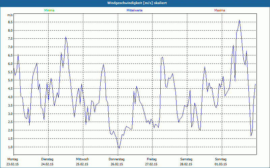Image resolution: width=270 pixels, height=168 pixels.
Task: Click the 7,0 y-axis value
Action: click(10, 47)
